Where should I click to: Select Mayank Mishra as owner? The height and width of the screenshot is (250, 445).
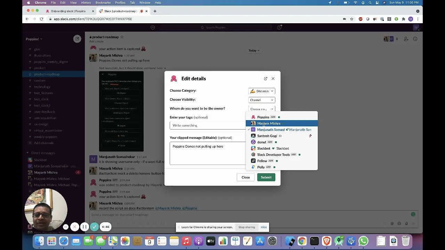(x=282, y=123)
